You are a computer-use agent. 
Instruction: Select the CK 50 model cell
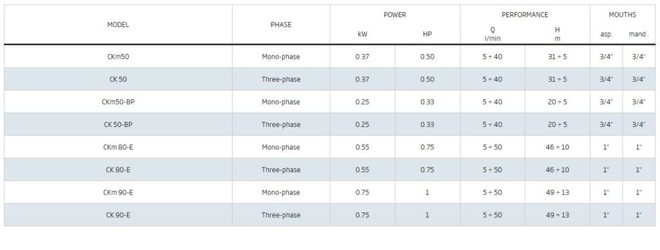point(118,79)
